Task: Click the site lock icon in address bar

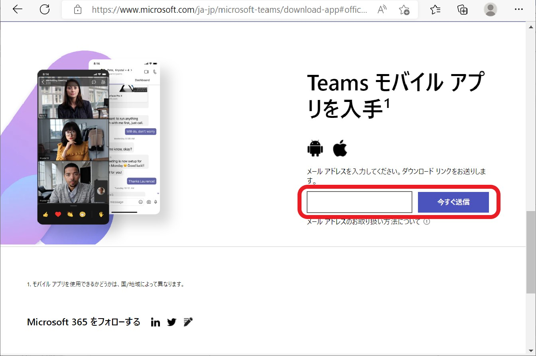Action: (78, 10)
